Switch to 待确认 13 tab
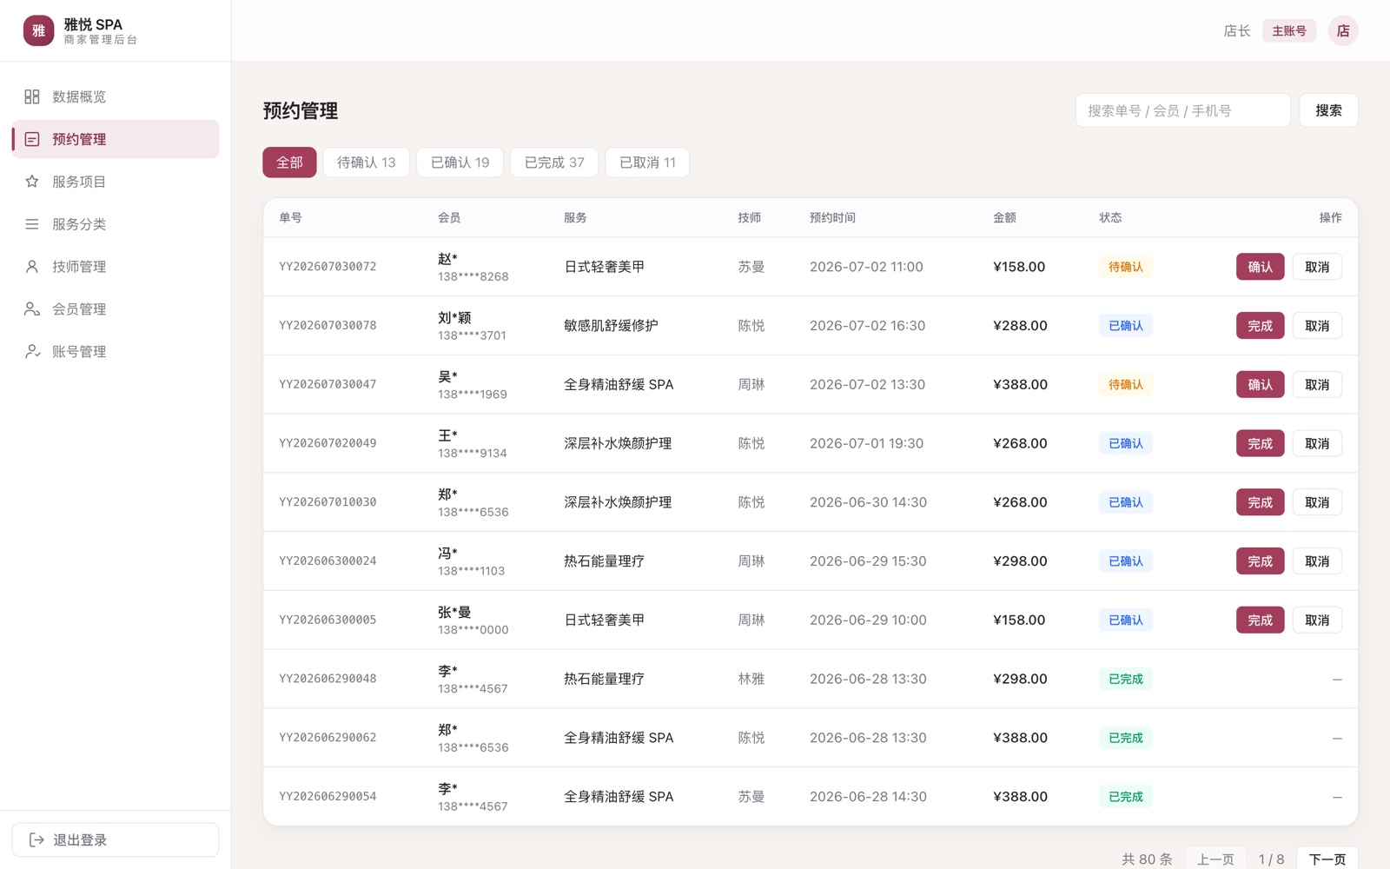 click(366, 163)
